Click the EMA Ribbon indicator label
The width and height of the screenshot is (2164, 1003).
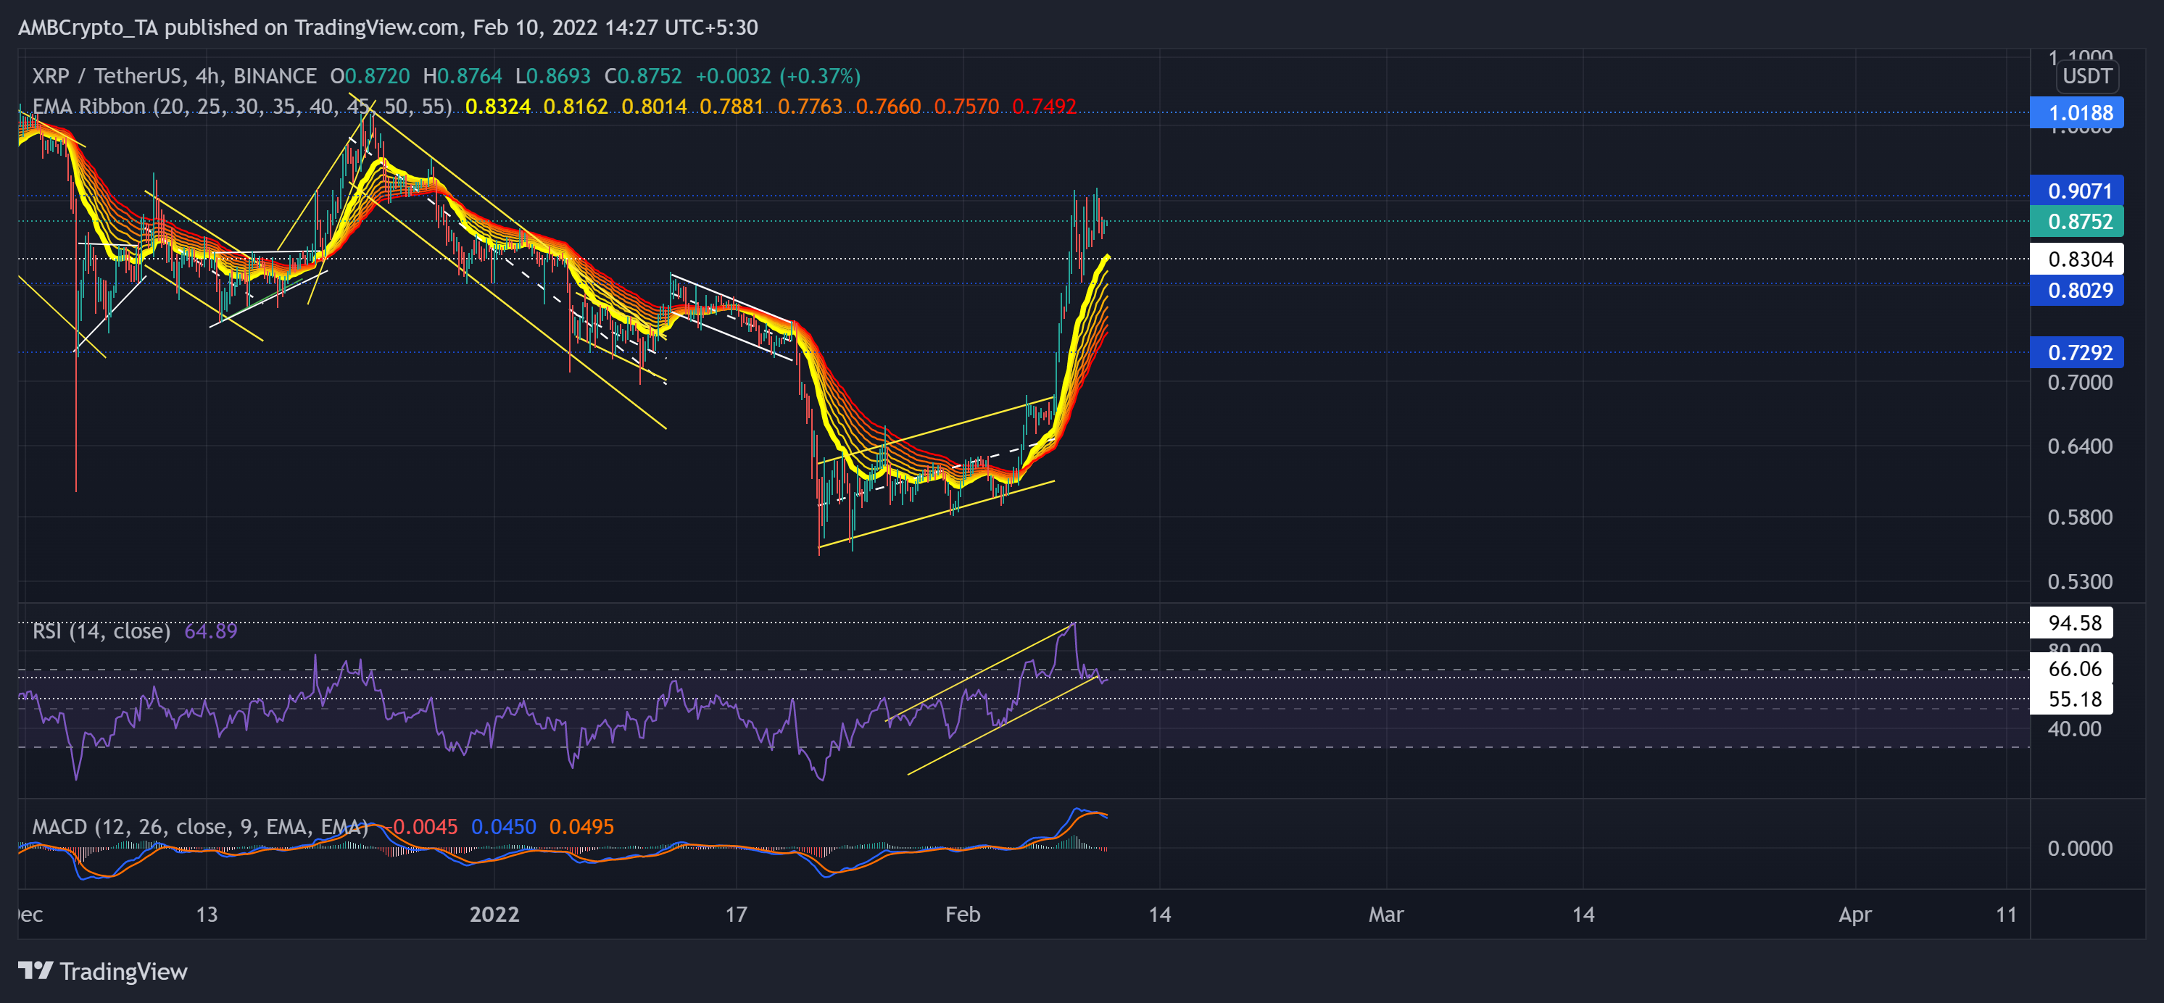point(242,107)
